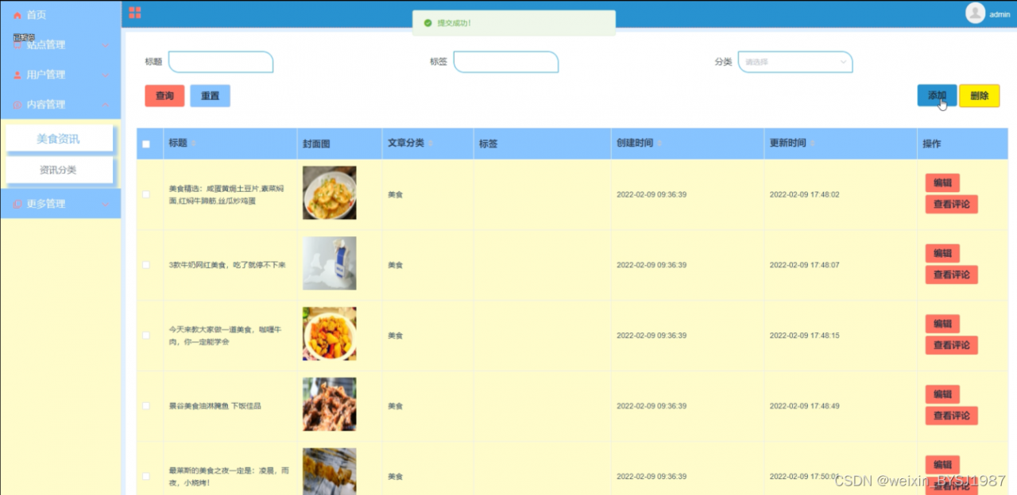Focus the 标签 search input
Screen dimensions: 1017x495
pos(506,62)
